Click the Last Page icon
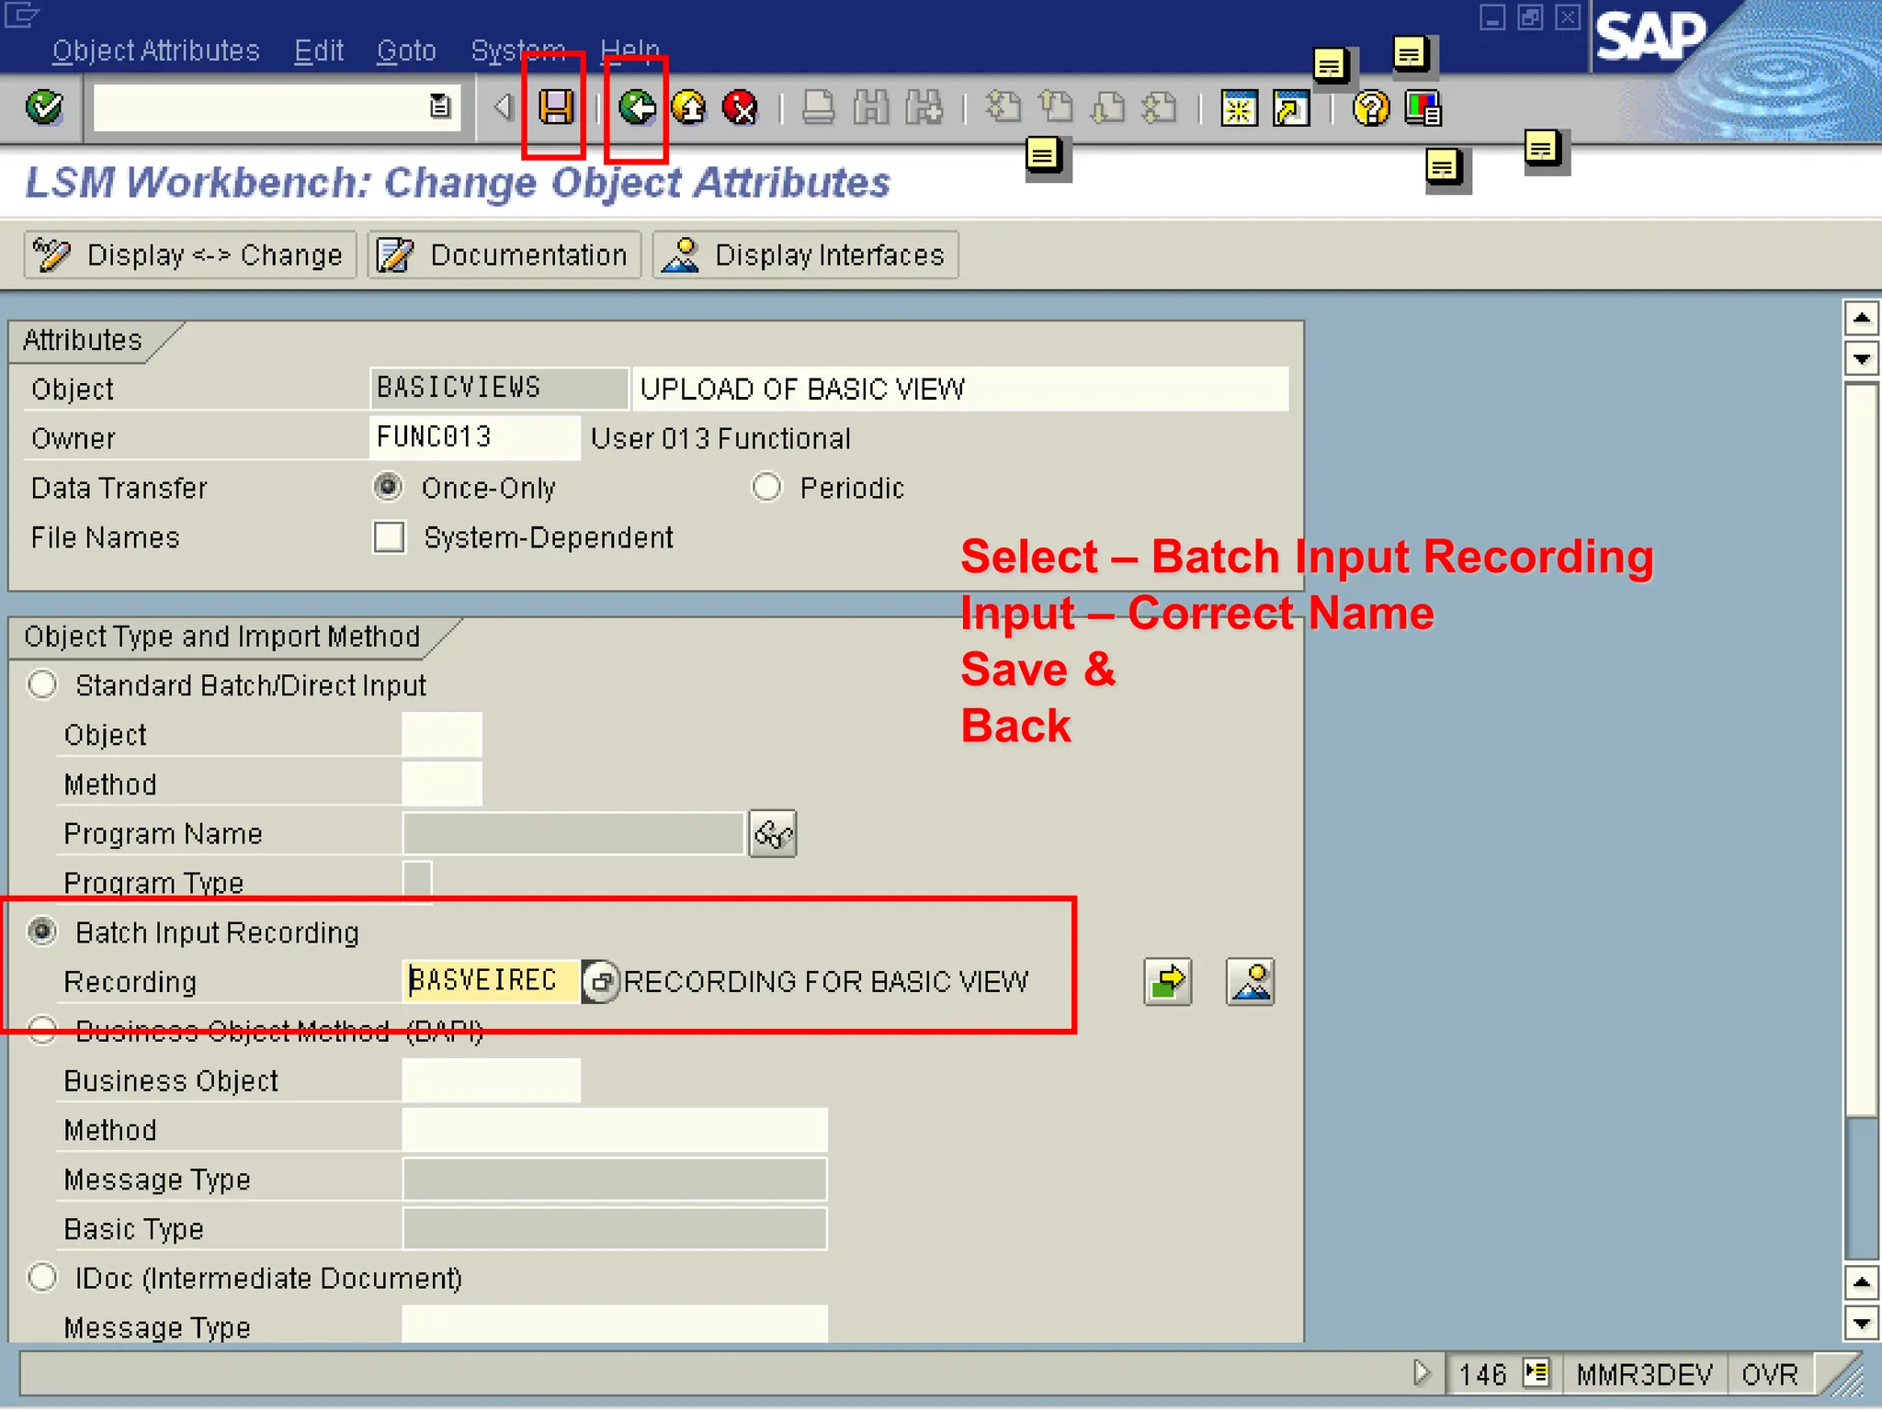 point(1161,107)
